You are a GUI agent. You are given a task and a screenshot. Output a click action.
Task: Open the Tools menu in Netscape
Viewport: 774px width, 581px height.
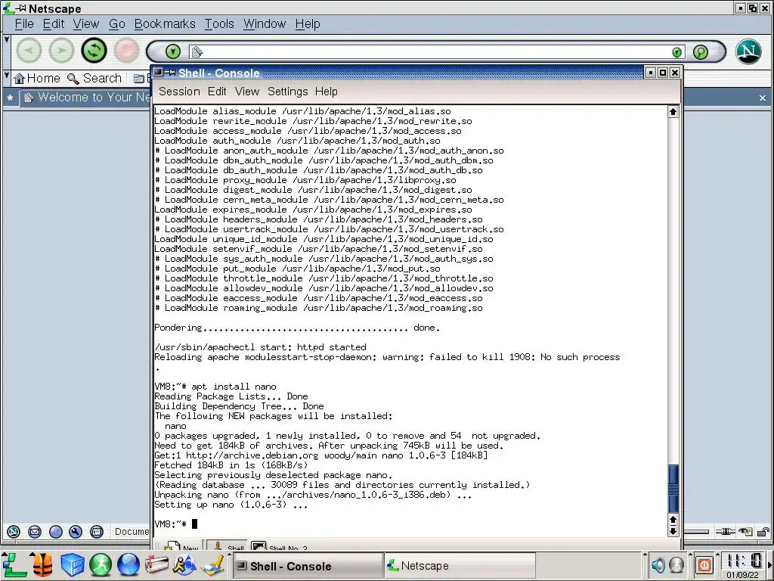tap(219, 23)
